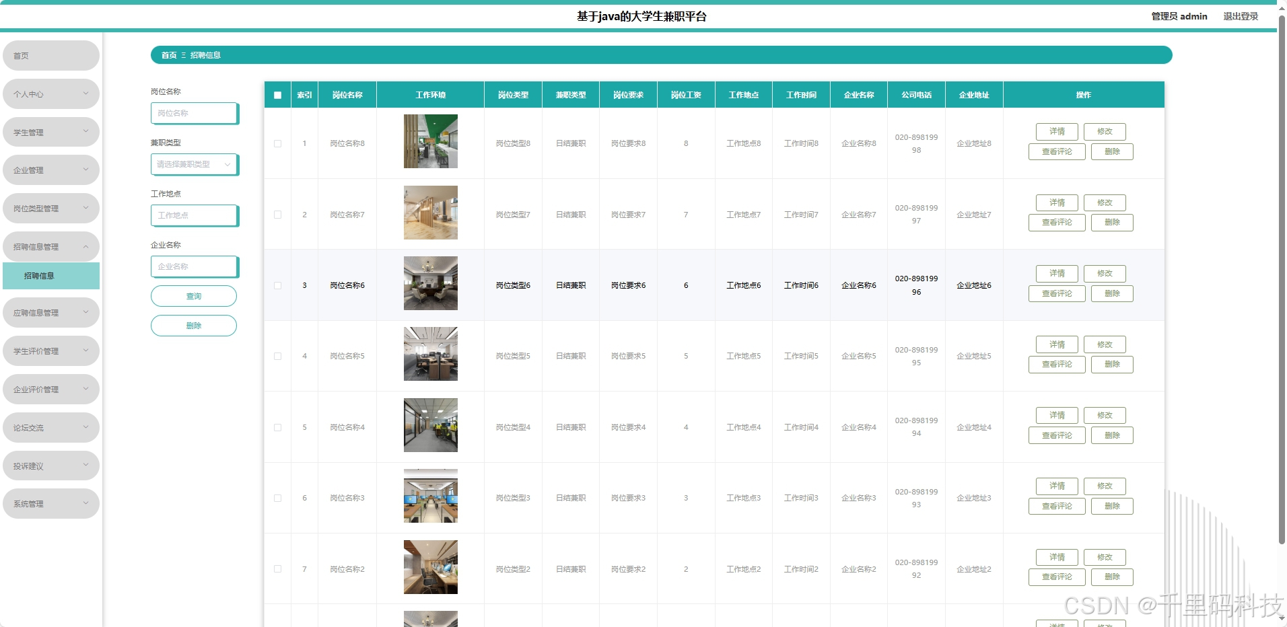Check the row checkbox for 岗位名称3
The image size is (1287, 627).
coord(277,498)
